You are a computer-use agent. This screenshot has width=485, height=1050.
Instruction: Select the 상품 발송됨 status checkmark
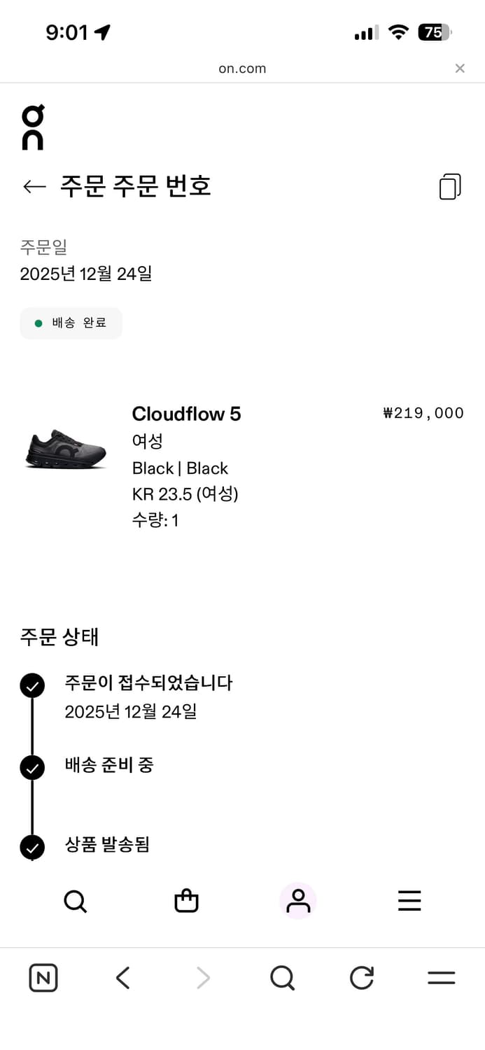tap(32, 847)
